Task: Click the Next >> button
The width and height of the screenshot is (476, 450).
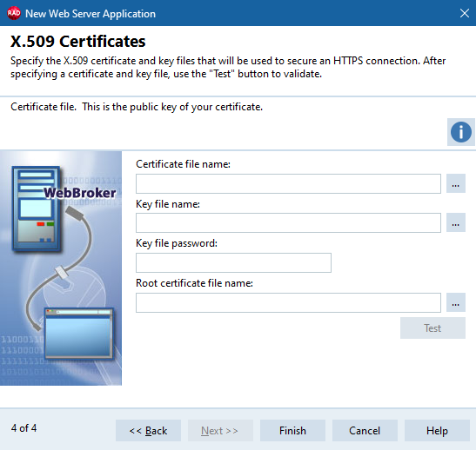Action: point(220,430)
